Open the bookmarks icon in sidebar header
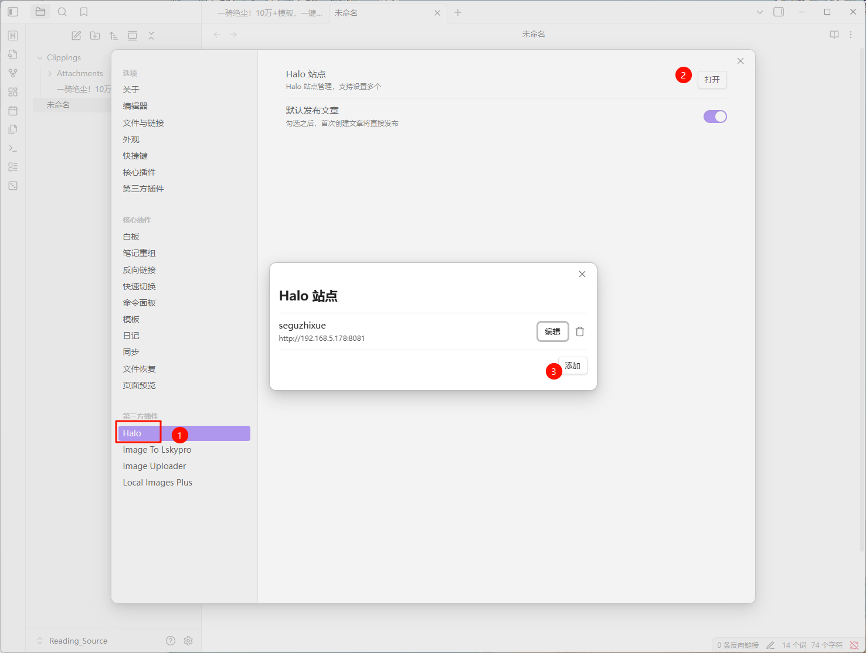 (84, 12)
